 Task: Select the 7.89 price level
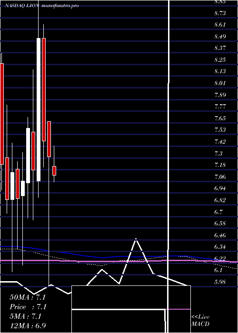(220, 95)
